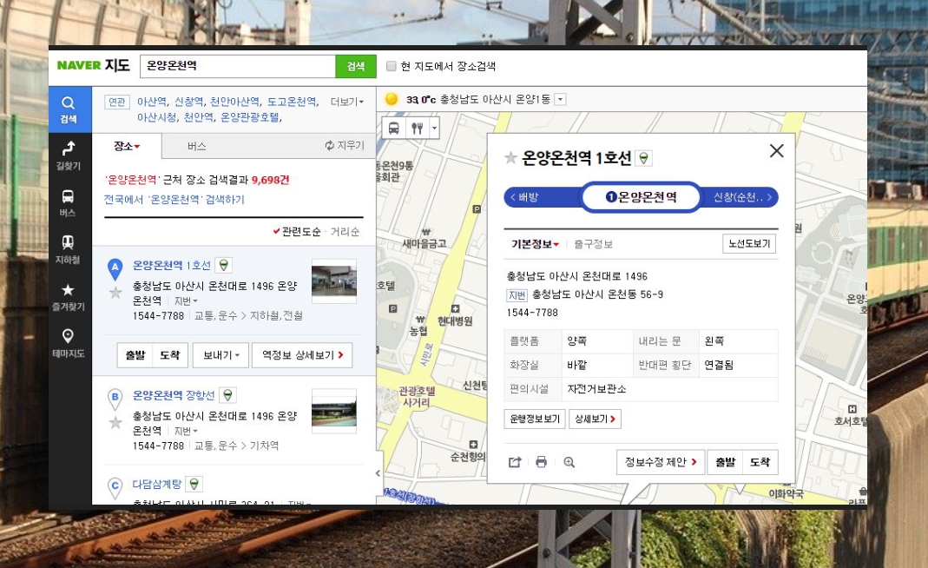Toggle favorite star for 온양온천역 1호선 result
Image resolution: width=928 pixels, height=568 pixels.
(x=115, y=292)
